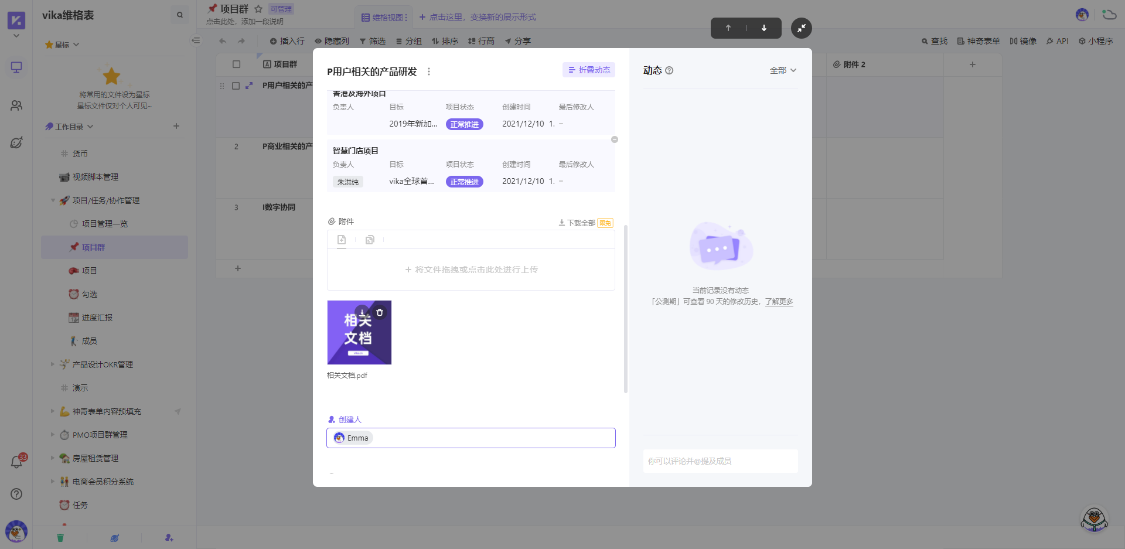Select 进度汇报 in the working directory
This screenshot has height=549, width=1125.
(97, 318)
